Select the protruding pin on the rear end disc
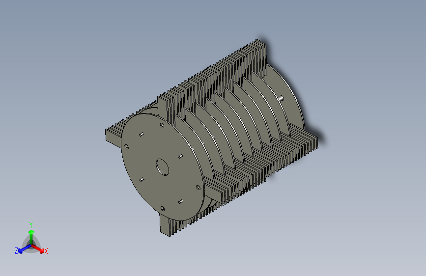Image resolution: width=426 pixels, height=276 pixels. (281, 98)
